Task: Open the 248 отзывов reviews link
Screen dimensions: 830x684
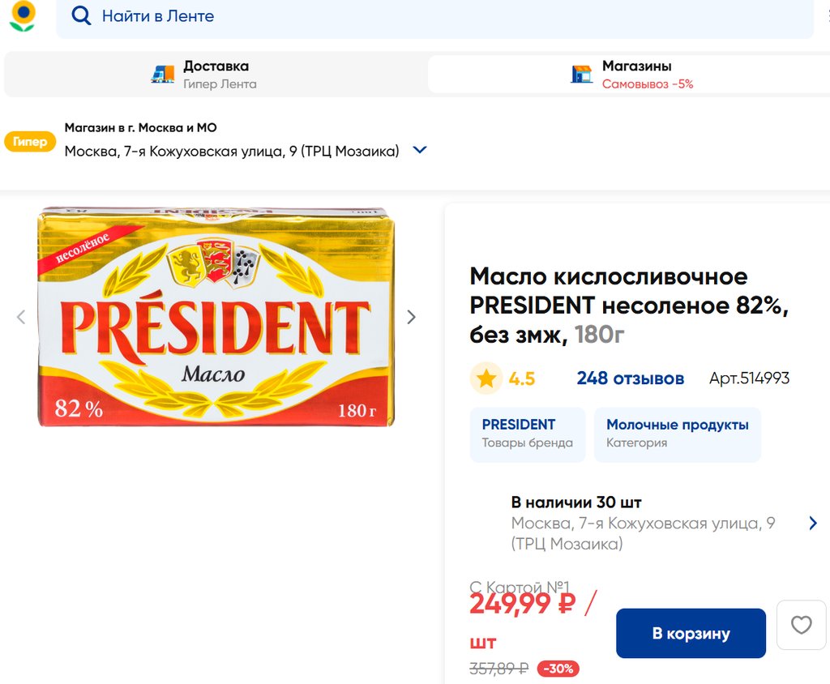Action: [x=630, y=378]
